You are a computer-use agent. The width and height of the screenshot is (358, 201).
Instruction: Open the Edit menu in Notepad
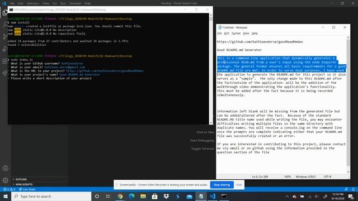227,33
